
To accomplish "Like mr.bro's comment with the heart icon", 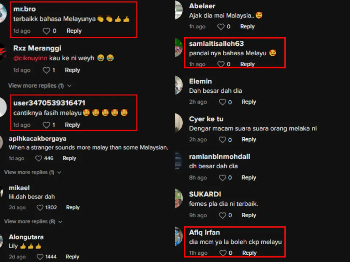I will click(46, 31).
